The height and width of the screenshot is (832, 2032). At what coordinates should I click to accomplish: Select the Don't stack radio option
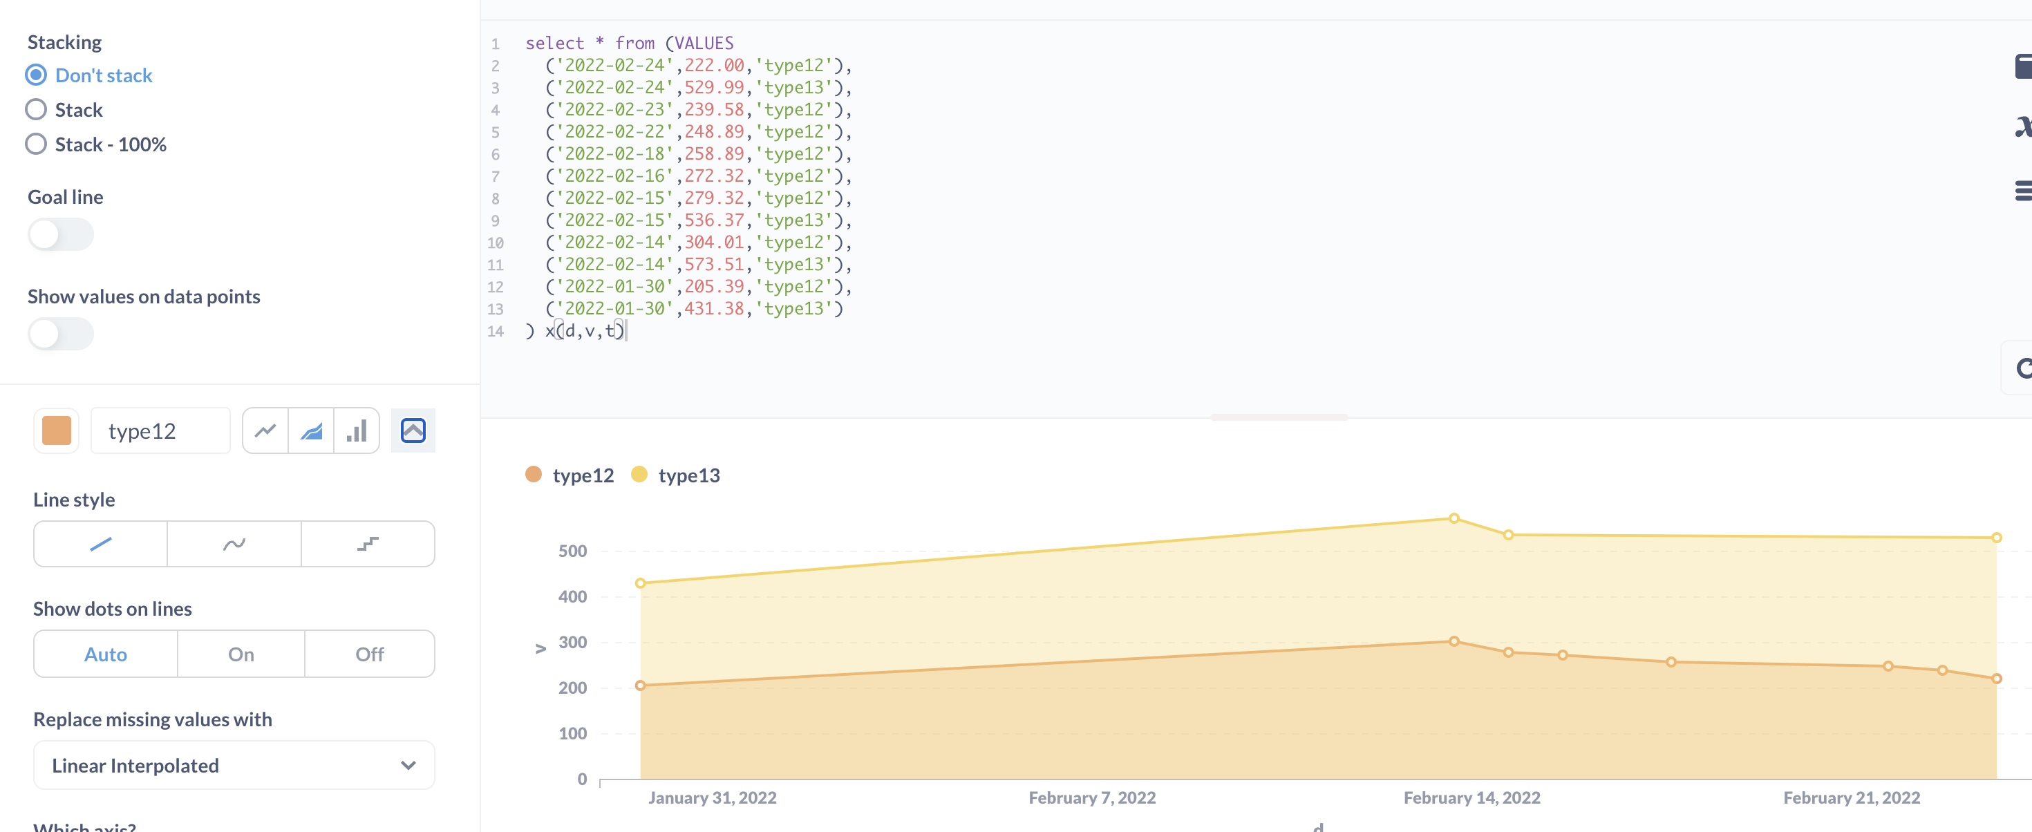point(36,75)
